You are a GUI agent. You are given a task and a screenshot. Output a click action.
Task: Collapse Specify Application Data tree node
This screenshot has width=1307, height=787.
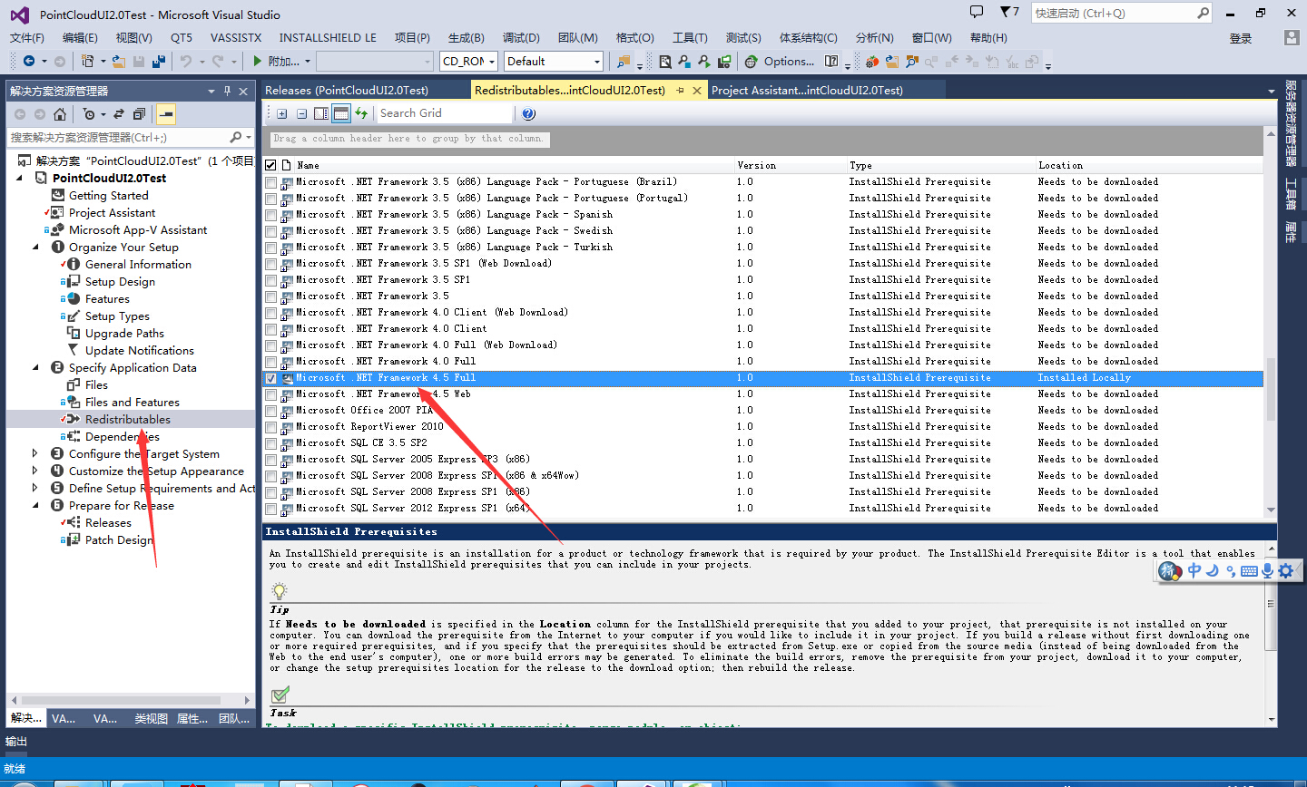point(36,367)
